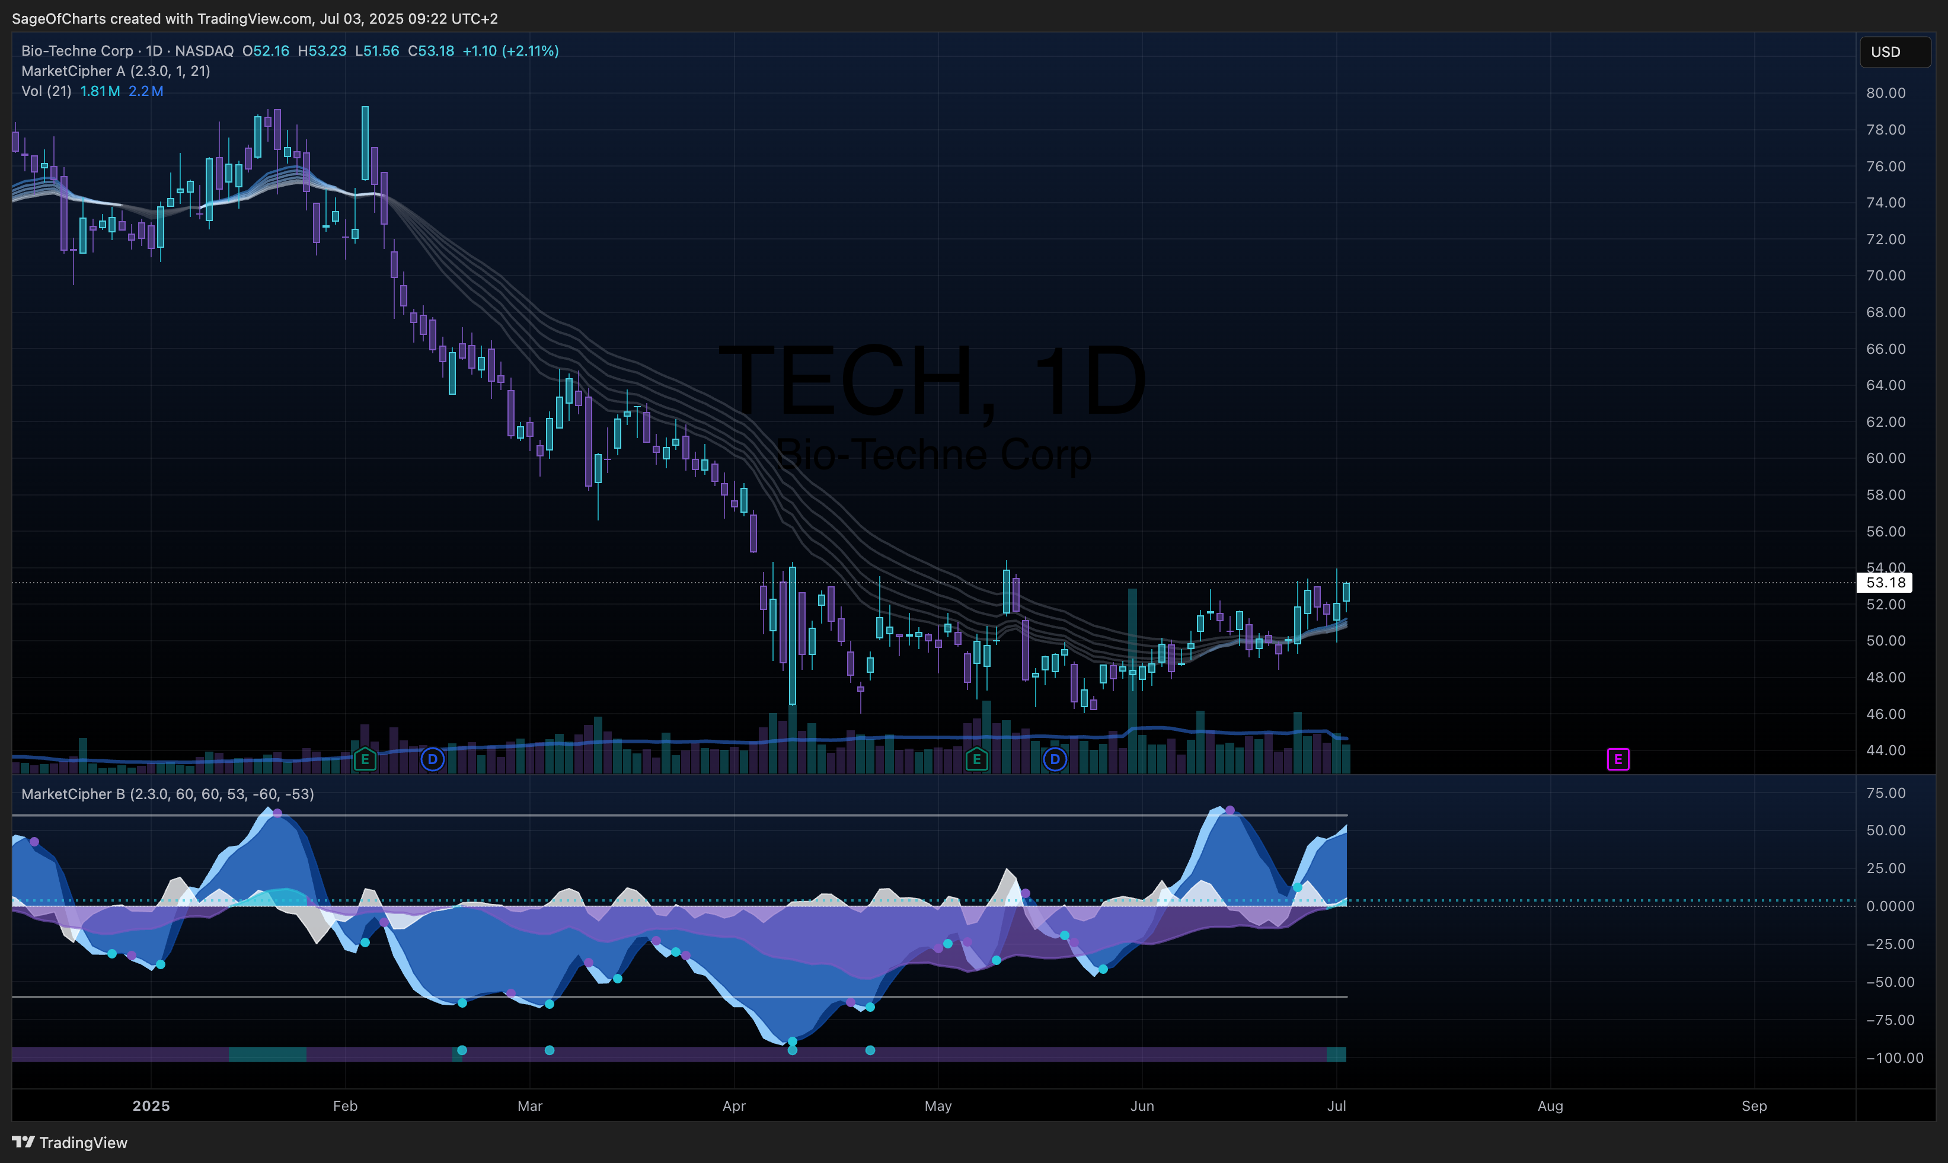1948x1163 pixels.
Task: Click the 2025 label on time axis
Action: [151, 1106]
